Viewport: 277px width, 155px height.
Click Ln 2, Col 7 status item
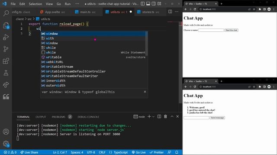pyautogui.click(x=60, y=152)
